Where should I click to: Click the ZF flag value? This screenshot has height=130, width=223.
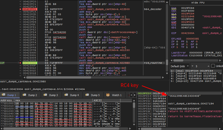pos(177,42)
